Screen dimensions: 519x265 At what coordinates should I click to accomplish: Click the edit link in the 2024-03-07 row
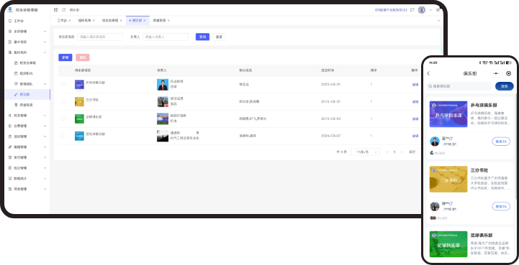click(415, 136)
